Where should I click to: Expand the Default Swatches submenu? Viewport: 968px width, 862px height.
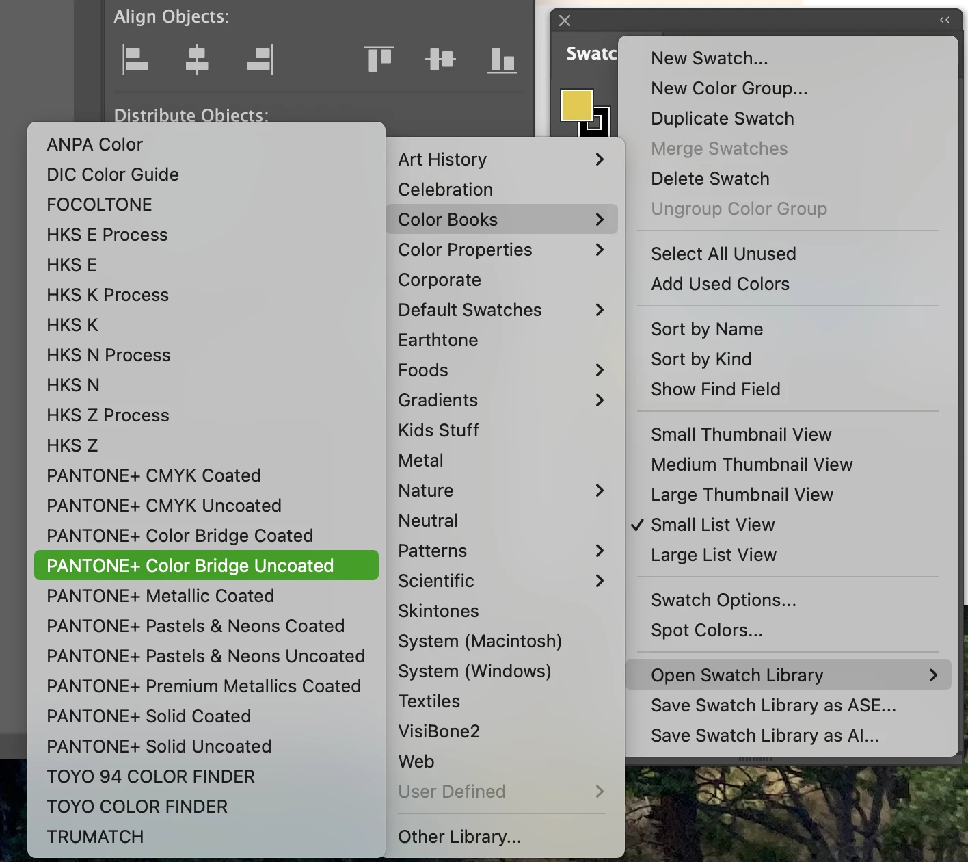(x=502, y=310)
